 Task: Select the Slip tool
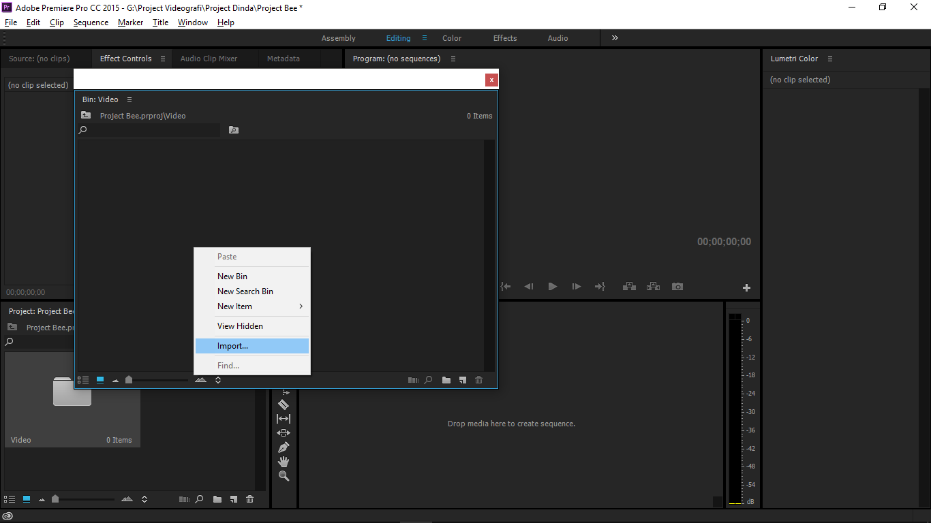(x=284, y=419)
